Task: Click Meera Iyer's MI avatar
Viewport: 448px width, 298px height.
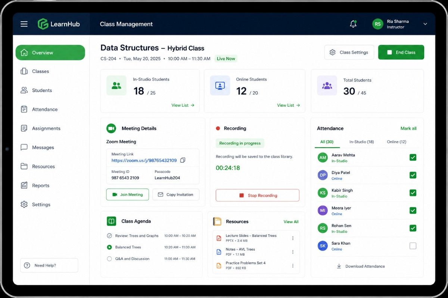Action: [323, 210]
